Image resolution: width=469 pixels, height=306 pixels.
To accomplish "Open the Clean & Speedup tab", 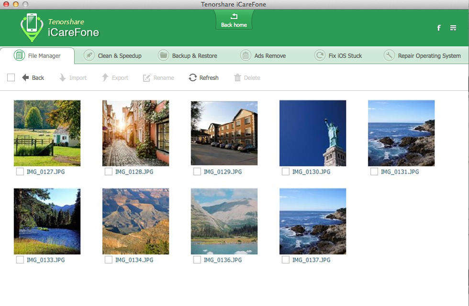I will coord(112,55).
